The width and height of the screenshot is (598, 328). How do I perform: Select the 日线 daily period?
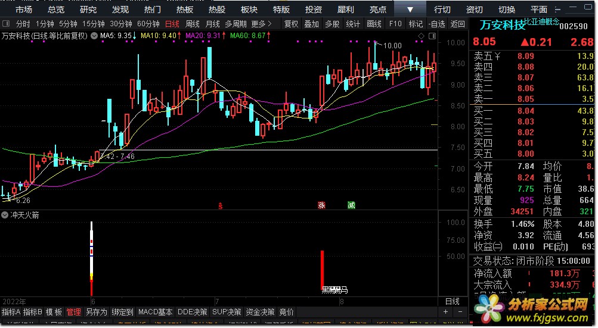172,24
